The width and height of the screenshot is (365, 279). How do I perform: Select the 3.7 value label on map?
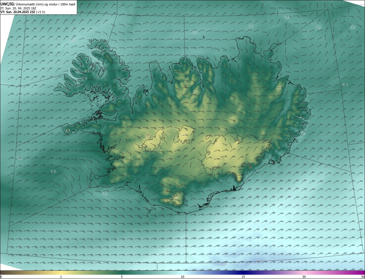click(68, 131)
